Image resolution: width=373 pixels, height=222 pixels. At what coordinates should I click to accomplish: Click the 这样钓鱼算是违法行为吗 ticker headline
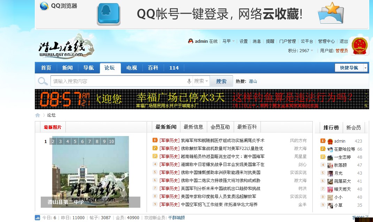[x=292, y=97]
